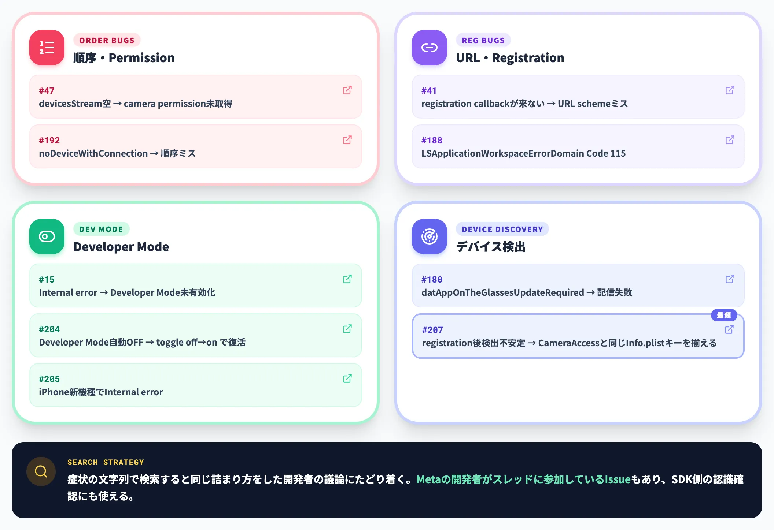Open the devicesStream空 camera permission card

tap(196, 97)
